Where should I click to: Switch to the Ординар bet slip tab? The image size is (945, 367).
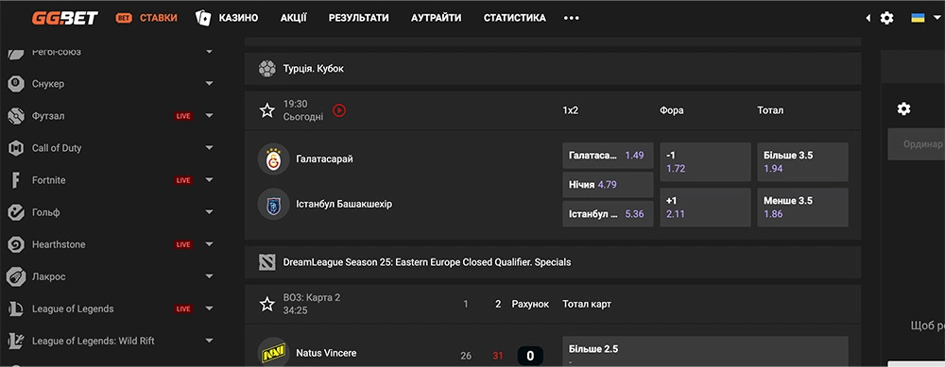point(916,144)
